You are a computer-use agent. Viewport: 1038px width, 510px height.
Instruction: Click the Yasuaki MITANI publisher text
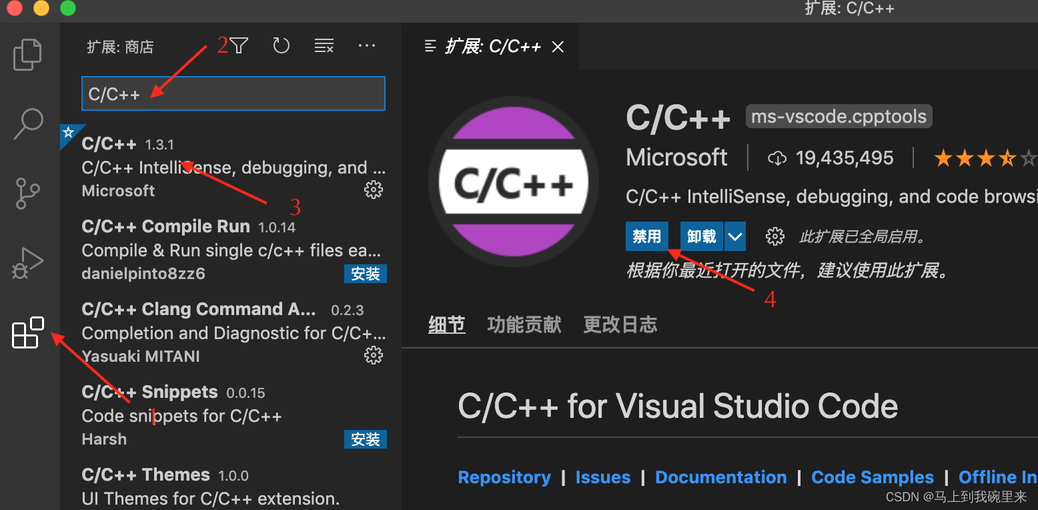(x=141, y=356)
